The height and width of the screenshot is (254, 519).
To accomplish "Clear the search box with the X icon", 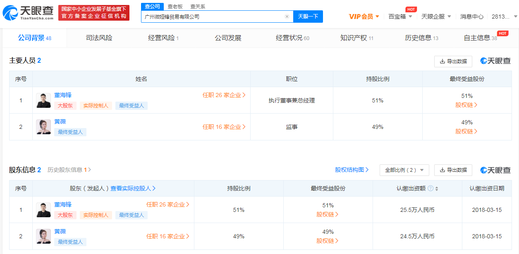I will [x=287, y=17].
